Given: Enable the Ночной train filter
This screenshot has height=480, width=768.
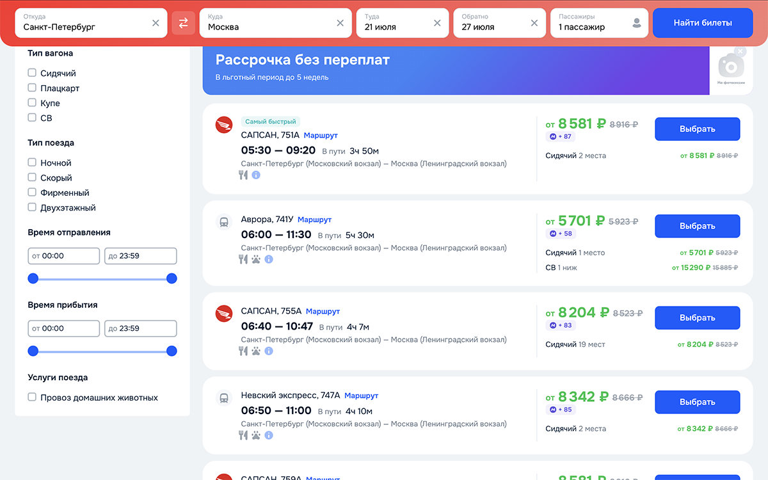Looking at the screenshot, I should (x=32, y=163).
